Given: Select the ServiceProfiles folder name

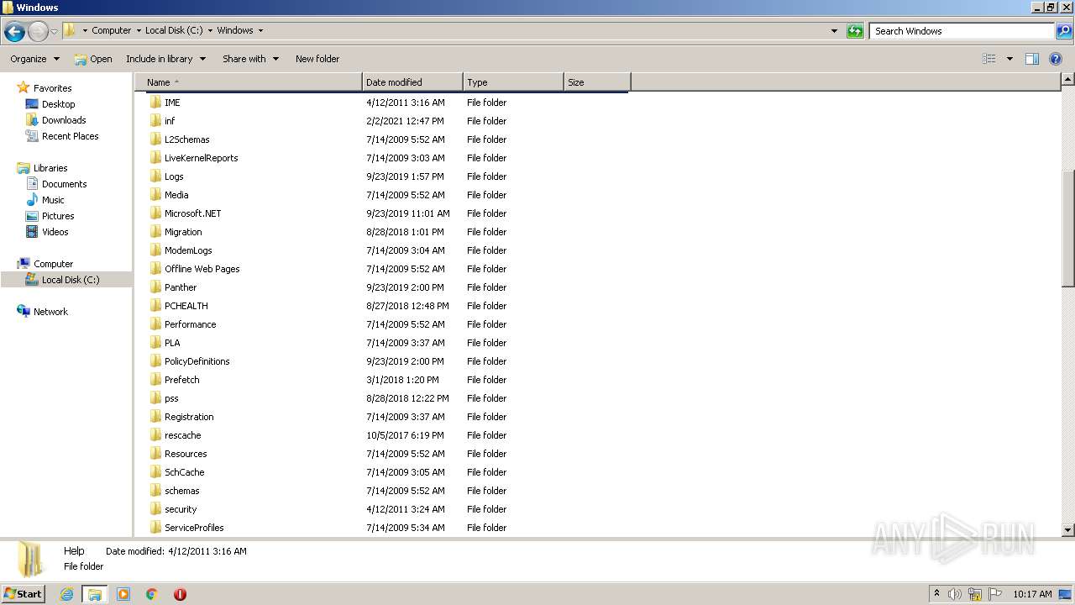Looking at the screenshot, I should [x=194, y=528].
